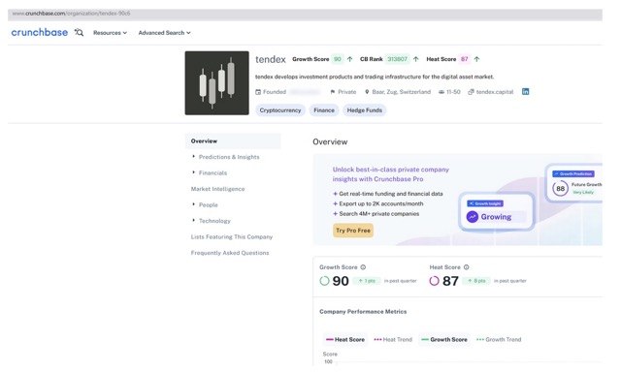Toggle the Growth Trend chart legend
The width and height of the screenshot is (621, 372).
click(x=499, y=340)
